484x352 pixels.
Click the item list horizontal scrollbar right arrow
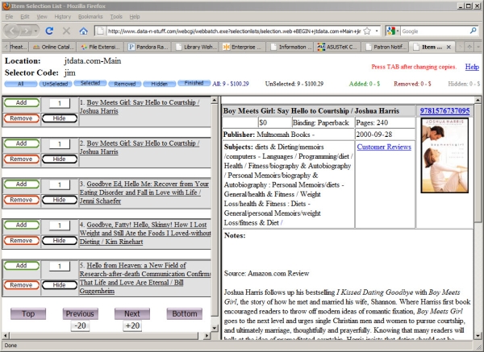pyautogui.click(x=207, y=336)
